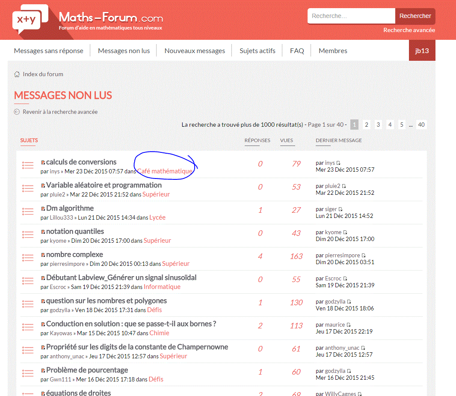Open topic Variable aléatoire et programmation

104,185
